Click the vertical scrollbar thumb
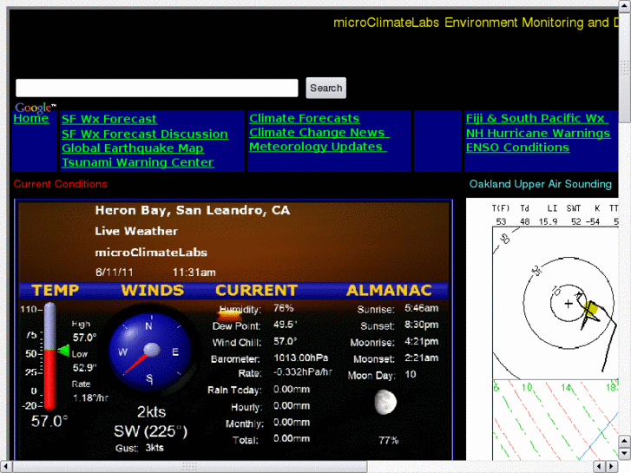Screen dimensions: 631x473 coord(625,67)
